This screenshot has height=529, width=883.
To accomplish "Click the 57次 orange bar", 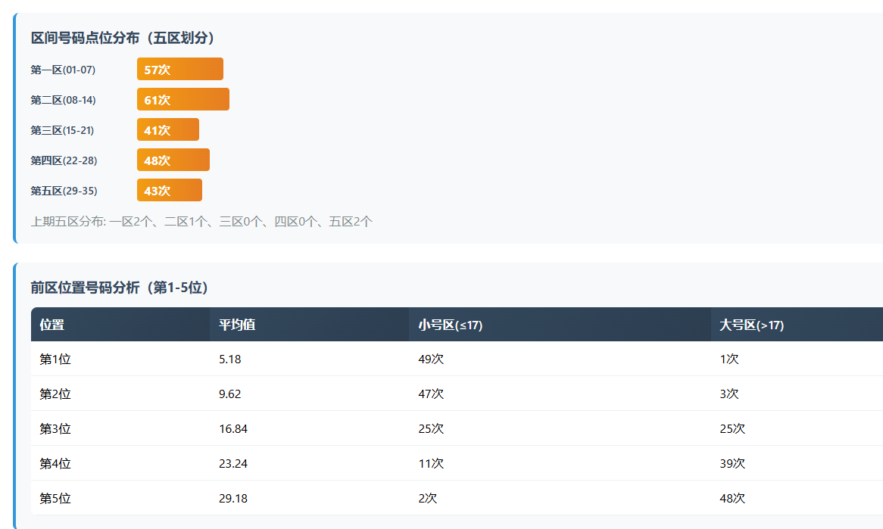I will click(180, 70).
